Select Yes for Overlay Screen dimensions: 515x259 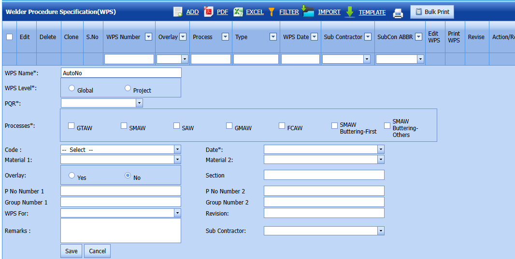coord(72,176)
